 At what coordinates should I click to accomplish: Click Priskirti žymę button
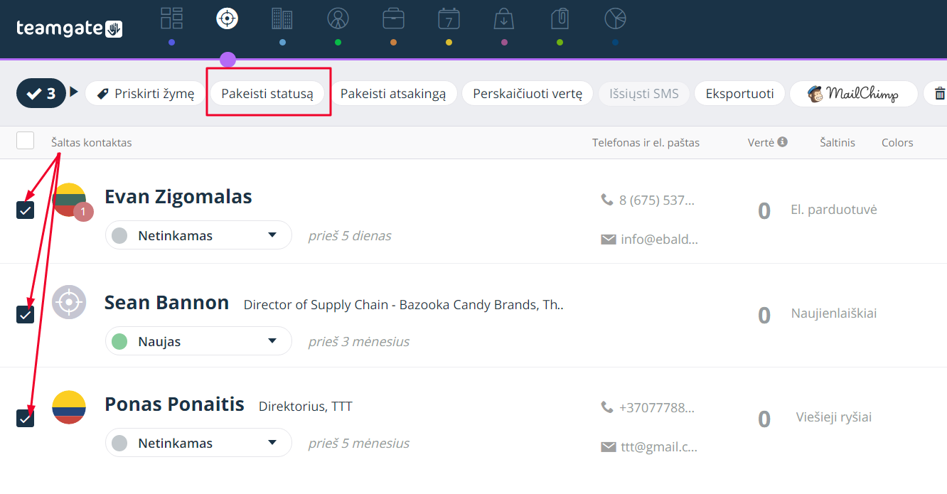point(144,93)
